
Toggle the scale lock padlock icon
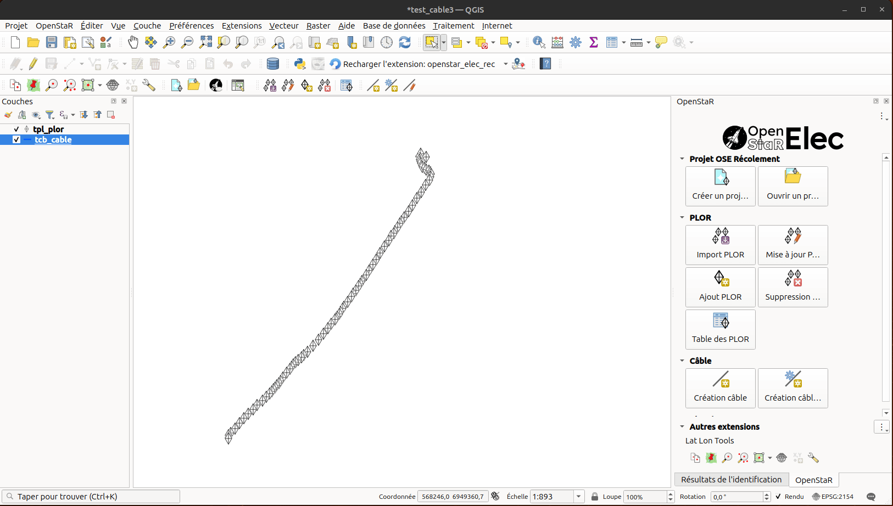pos(594,497)
